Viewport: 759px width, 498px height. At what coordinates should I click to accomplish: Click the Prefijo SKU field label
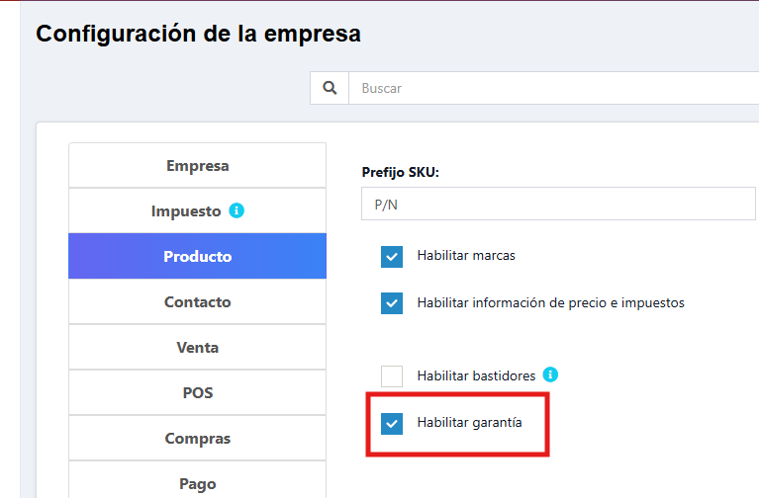[x=400, y=172]
